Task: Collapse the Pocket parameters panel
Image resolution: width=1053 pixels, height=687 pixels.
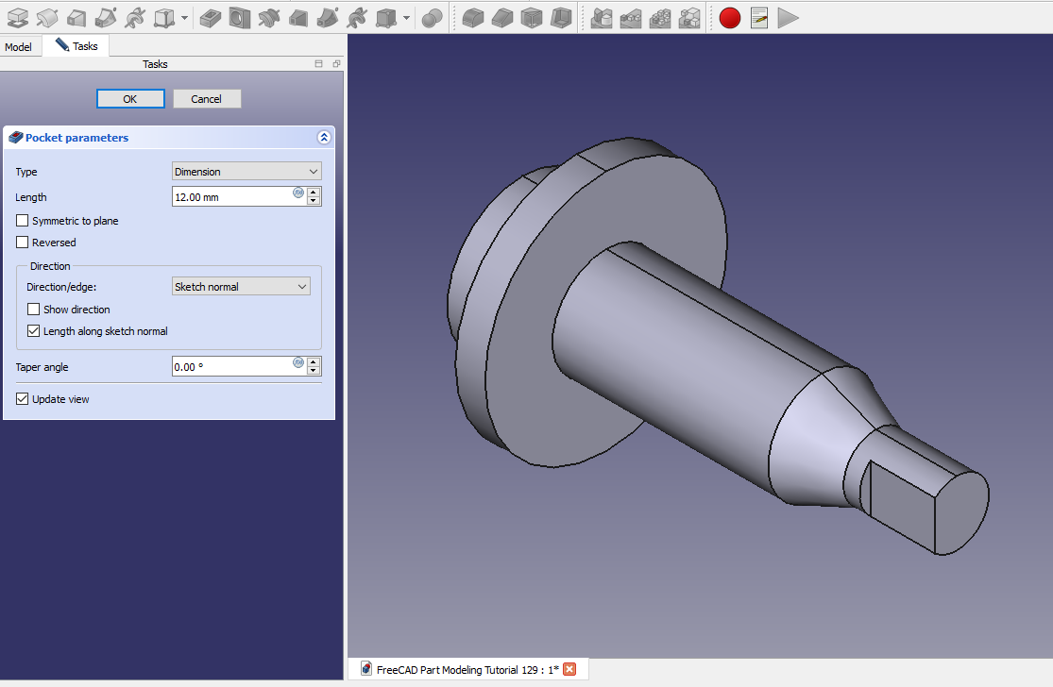Action: tap(324, 138)
